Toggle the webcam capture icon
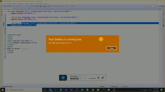Image resolution: width=165 pixels, height=92 pixels. pyautogui.click(x=98, y=78)
